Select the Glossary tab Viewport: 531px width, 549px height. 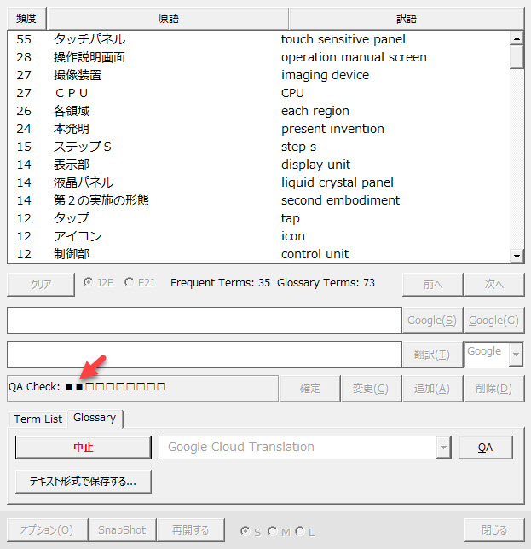click(95, 418)
